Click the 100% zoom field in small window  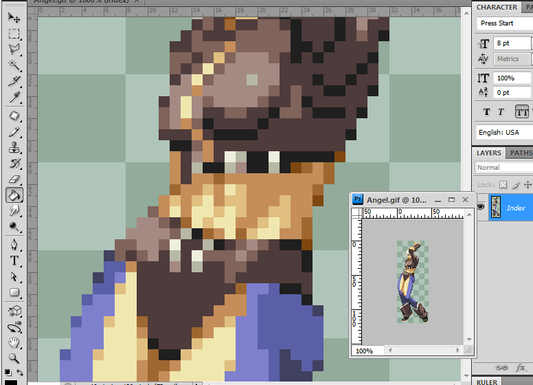click(x=367, y=351)
